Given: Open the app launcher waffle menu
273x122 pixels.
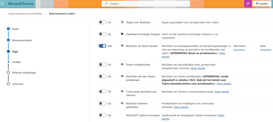Looking at the screenshot, I should coord(2,4).
